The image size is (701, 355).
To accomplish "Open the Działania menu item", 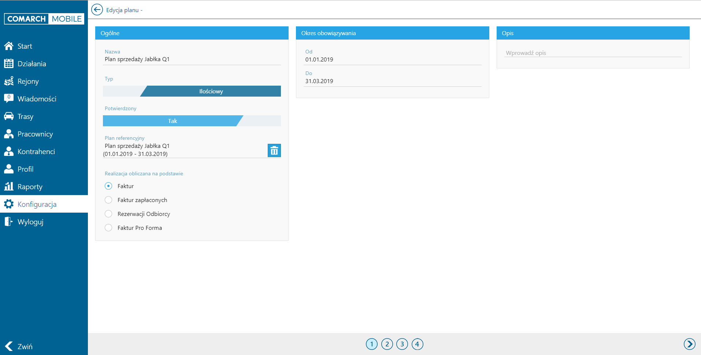I will [44, 63].
